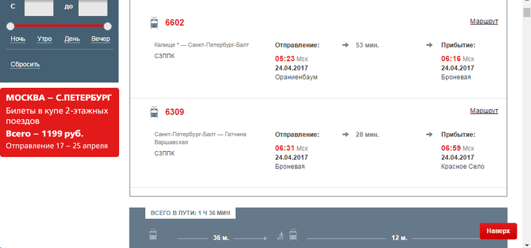Click the Наверх button

point(498,231)
